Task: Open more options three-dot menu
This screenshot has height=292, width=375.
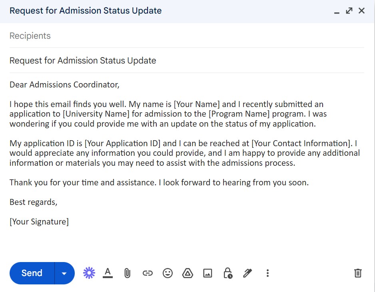Action: tap(267, 273)
